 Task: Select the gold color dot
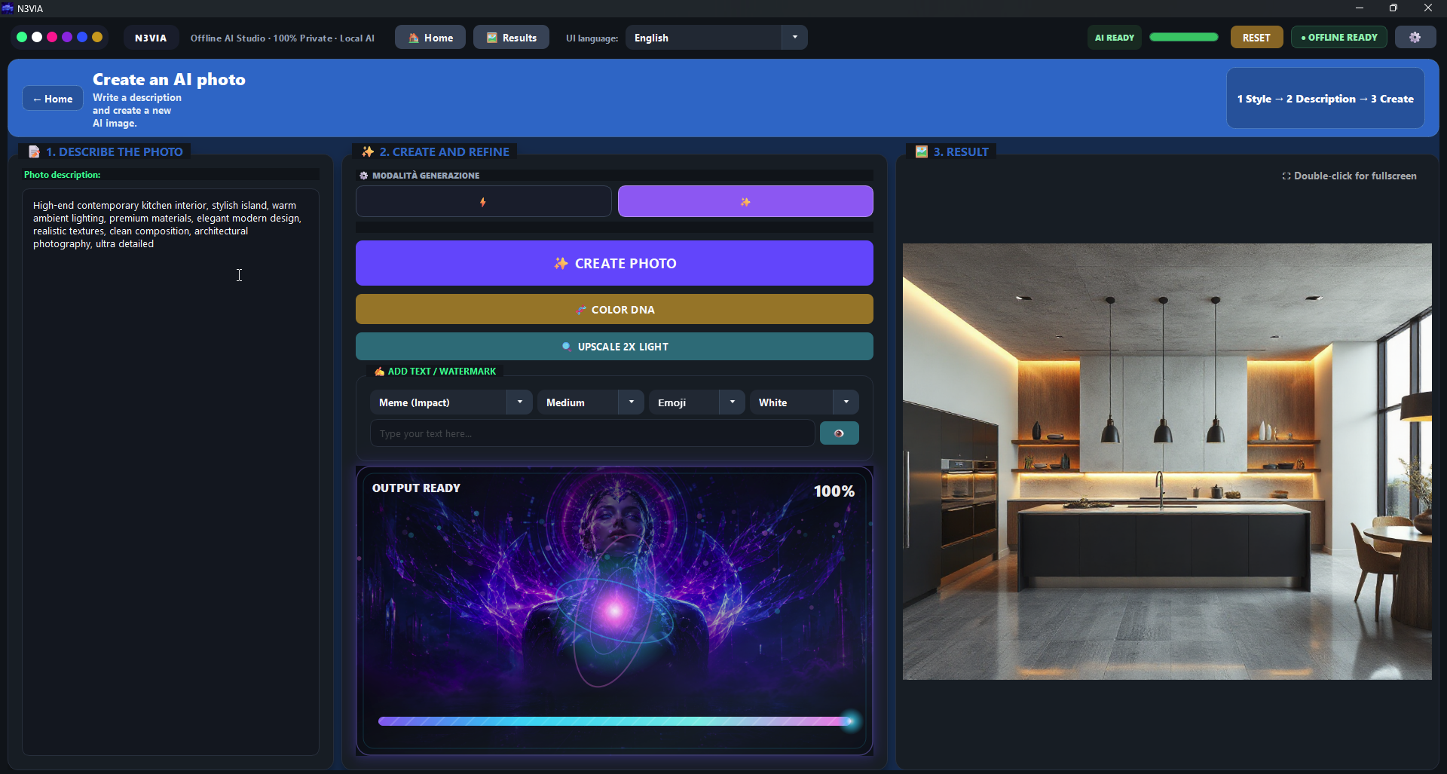click(97, 37)
